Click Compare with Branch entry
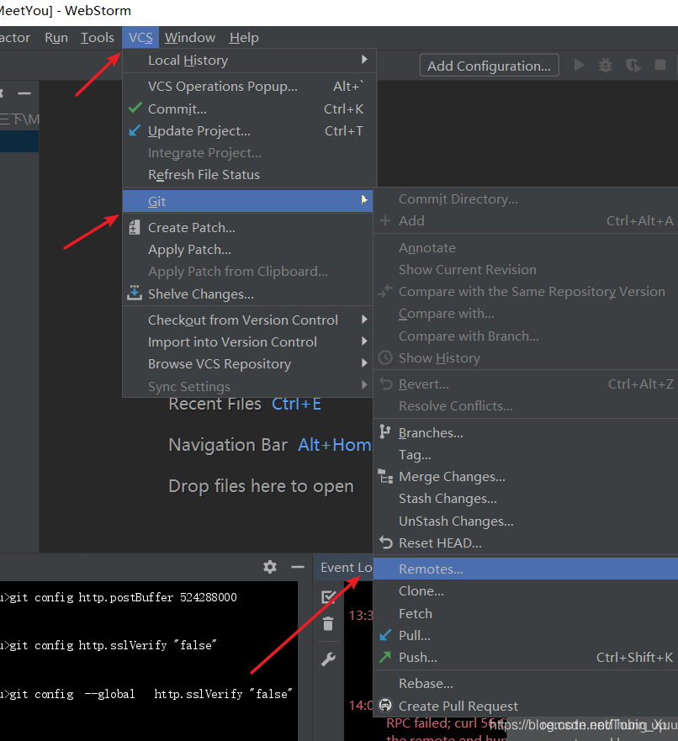The height and width of the screenshot is (741, 678). (x=526, y=336)
